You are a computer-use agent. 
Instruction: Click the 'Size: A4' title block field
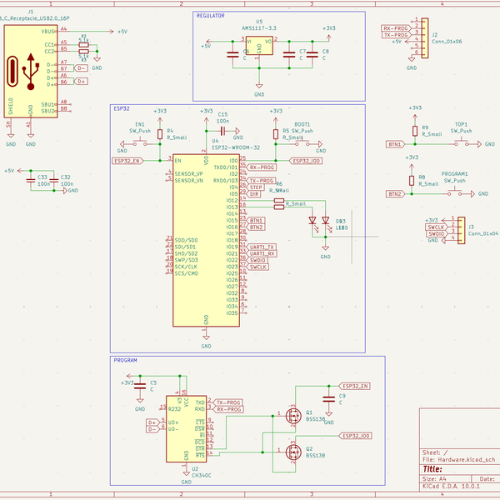tap(434, 478)
